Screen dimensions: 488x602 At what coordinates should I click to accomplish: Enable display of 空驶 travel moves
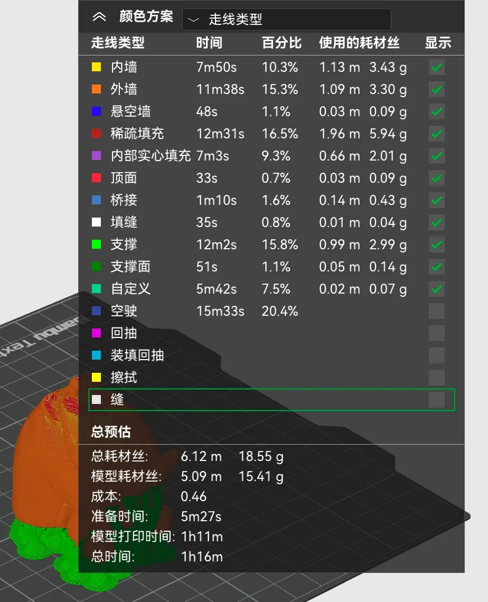(x=436, y=311)
